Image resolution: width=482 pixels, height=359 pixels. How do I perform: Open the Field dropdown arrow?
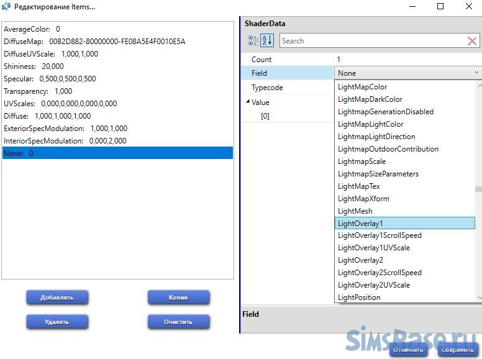(476, 73)
